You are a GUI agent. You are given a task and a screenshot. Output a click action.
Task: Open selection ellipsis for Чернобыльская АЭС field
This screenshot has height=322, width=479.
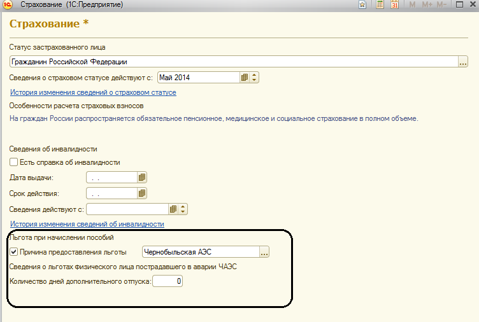point(264,252)
